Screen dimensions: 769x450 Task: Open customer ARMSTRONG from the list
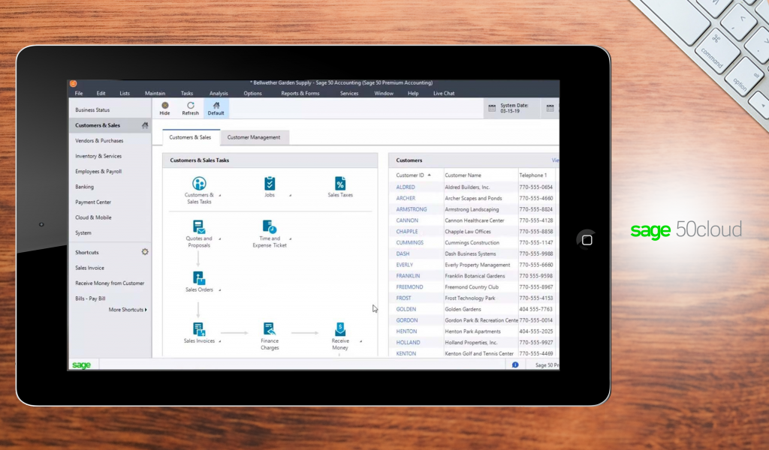point(412,209)
